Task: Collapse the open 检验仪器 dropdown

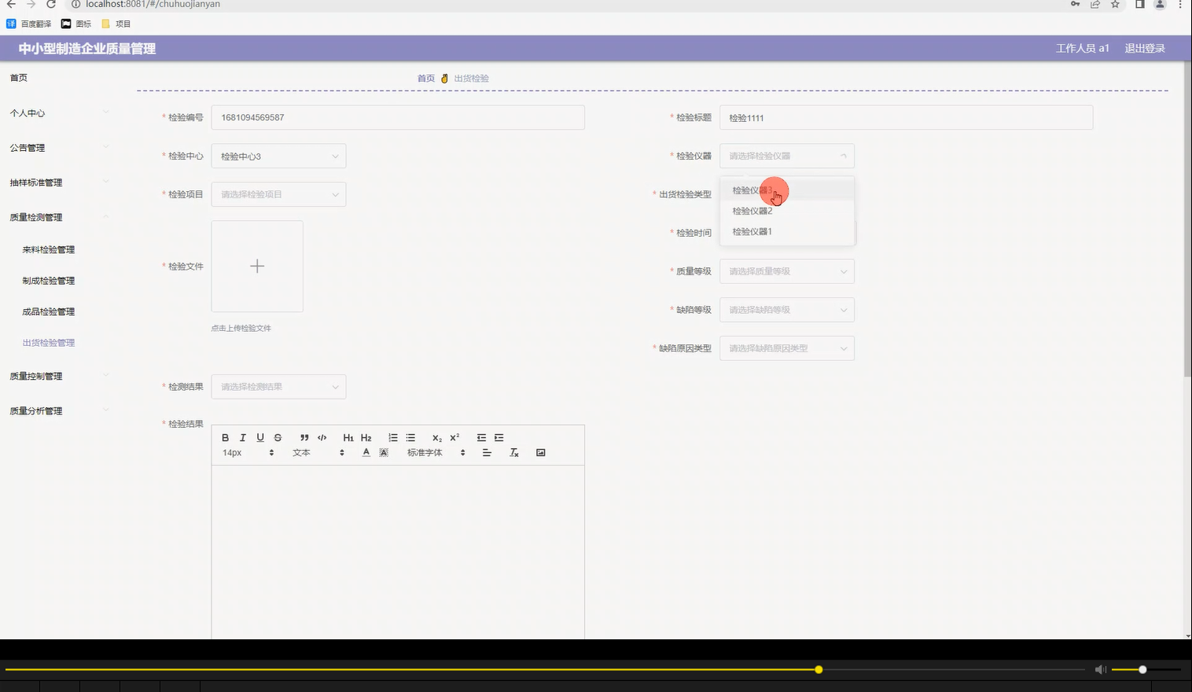Action: point(787,156)
